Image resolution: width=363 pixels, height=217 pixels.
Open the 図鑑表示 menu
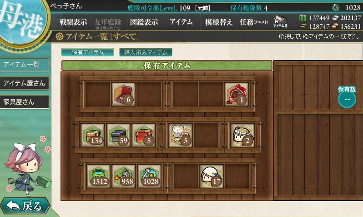pyautogui.click(x=144, y=22)
